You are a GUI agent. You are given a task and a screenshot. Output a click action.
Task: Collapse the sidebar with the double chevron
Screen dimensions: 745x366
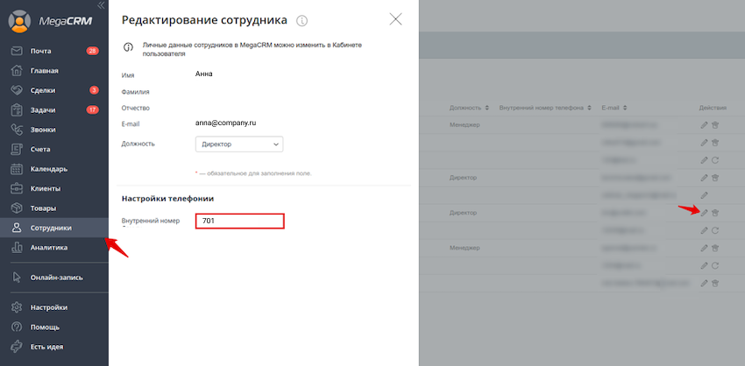(x=101, y=5)
